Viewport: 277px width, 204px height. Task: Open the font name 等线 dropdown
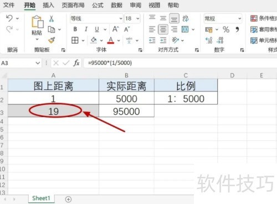121,19
